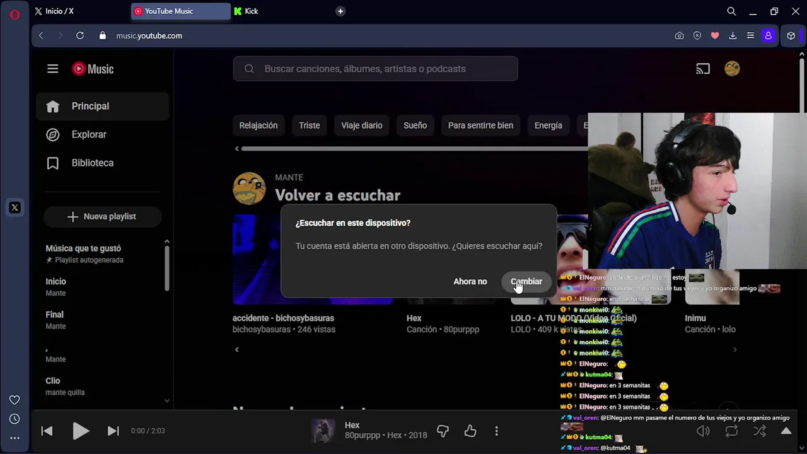Open the purple profile account icon
The height and width of the screenshot is (454, 807).
(768, 36)
